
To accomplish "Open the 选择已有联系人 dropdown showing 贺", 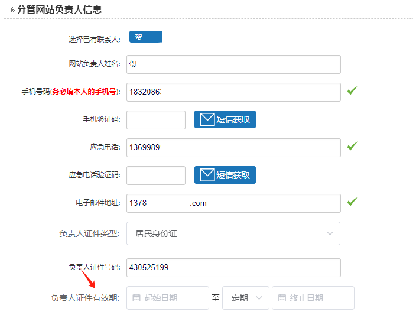I will [145, 37].
